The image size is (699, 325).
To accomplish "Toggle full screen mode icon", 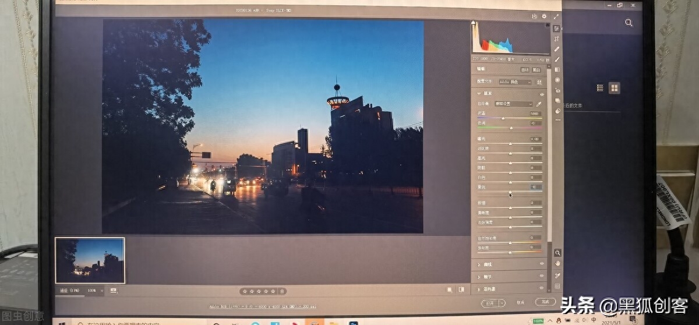I will pyautogui.click(x=556, y=16).
